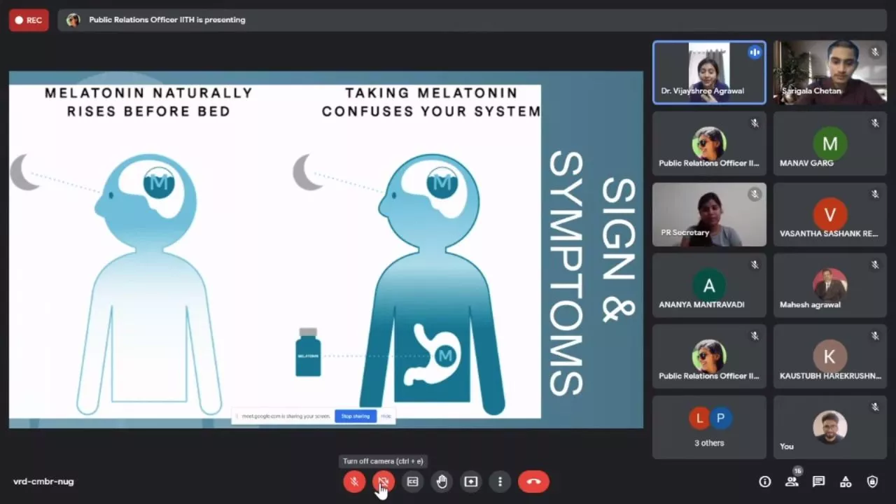Click the REC recording indicator
Screen dimensions: 896x504
click(29, 20)
